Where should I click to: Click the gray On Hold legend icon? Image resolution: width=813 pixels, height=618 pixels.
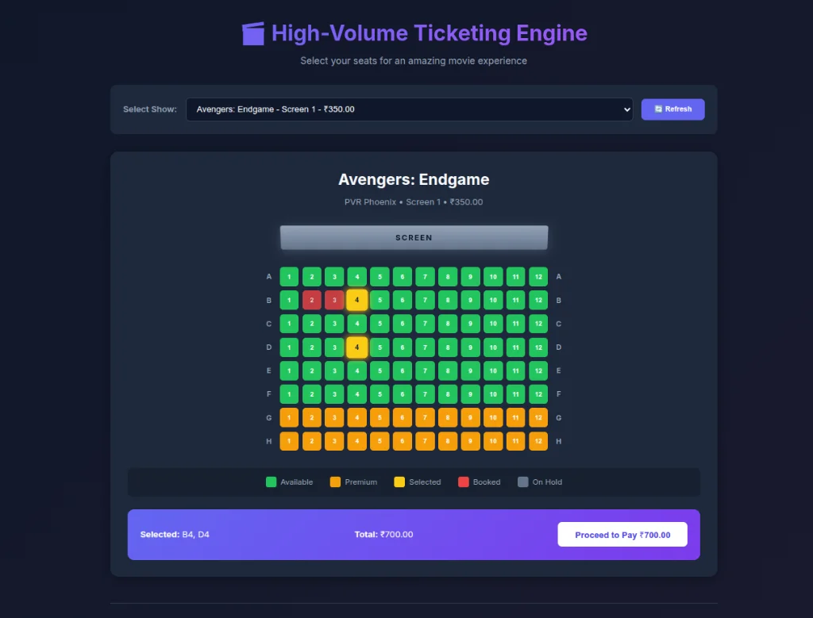[522, 482]
